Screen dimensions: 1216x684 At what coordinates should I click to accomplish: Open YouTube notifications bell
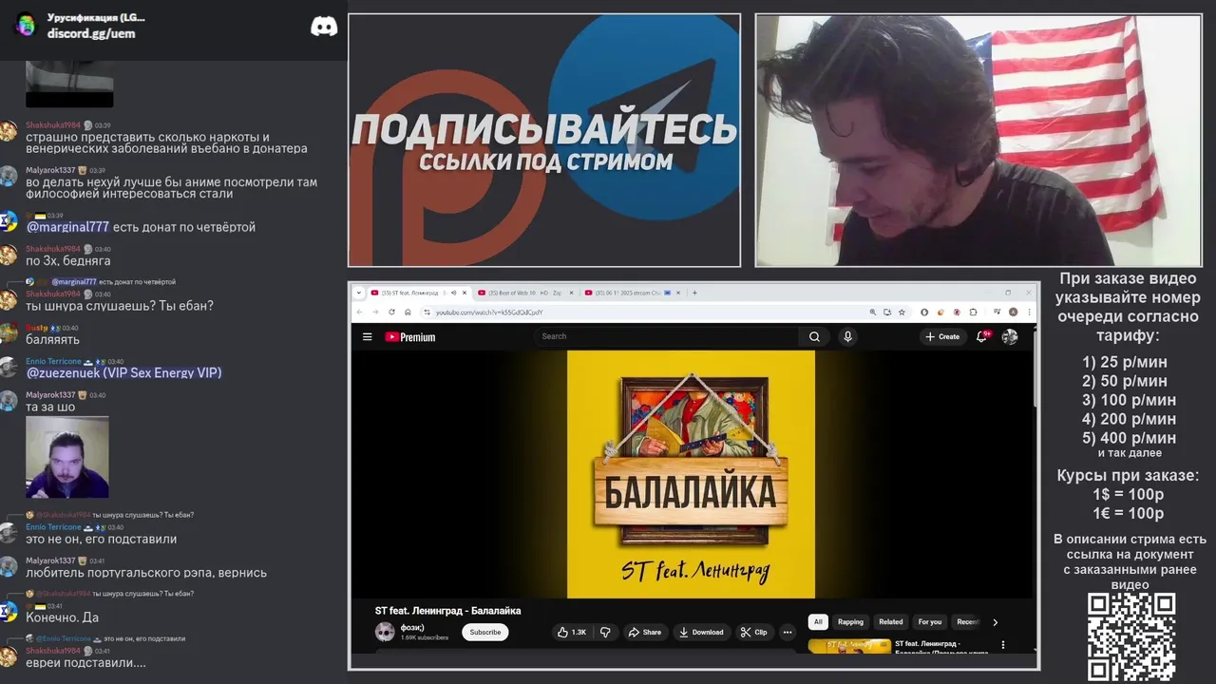point(982,336)
